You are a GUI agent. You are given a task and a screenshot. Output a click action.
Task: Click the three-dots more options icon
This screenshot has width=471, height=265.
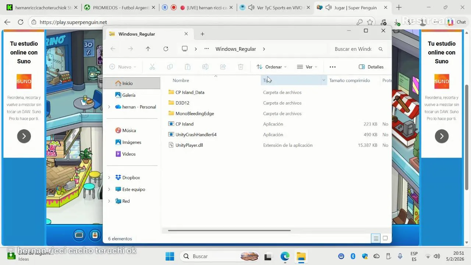coord(333,67)
